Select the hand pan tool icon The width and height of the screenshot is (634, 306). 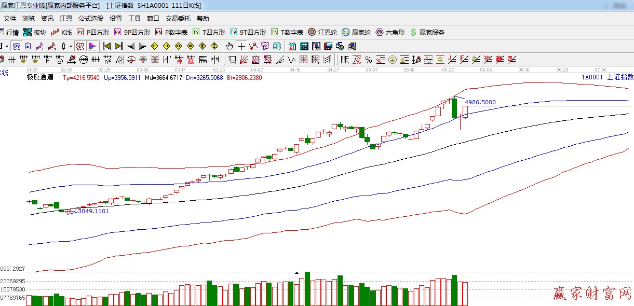pyautogui.click(x=230, y=46)
